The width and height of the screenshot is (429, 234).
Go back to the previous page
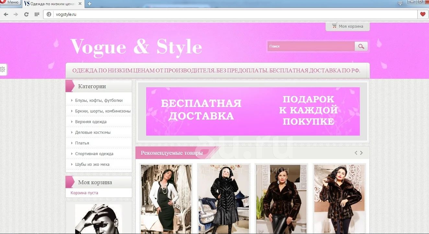pyautogui.click(x=6, y=14)
